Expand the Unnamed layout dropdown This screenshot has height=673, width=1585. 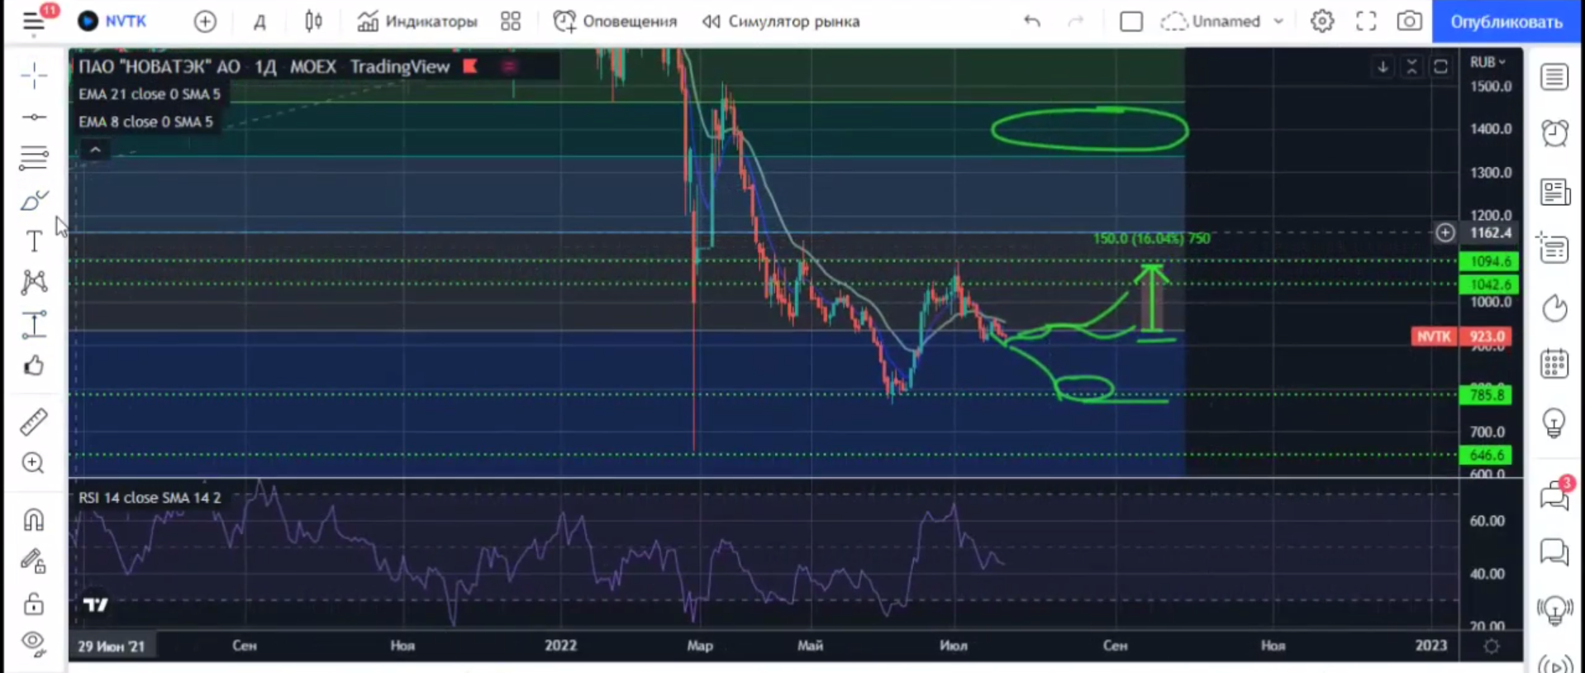pyautogui.click(x=1278, y=21)
